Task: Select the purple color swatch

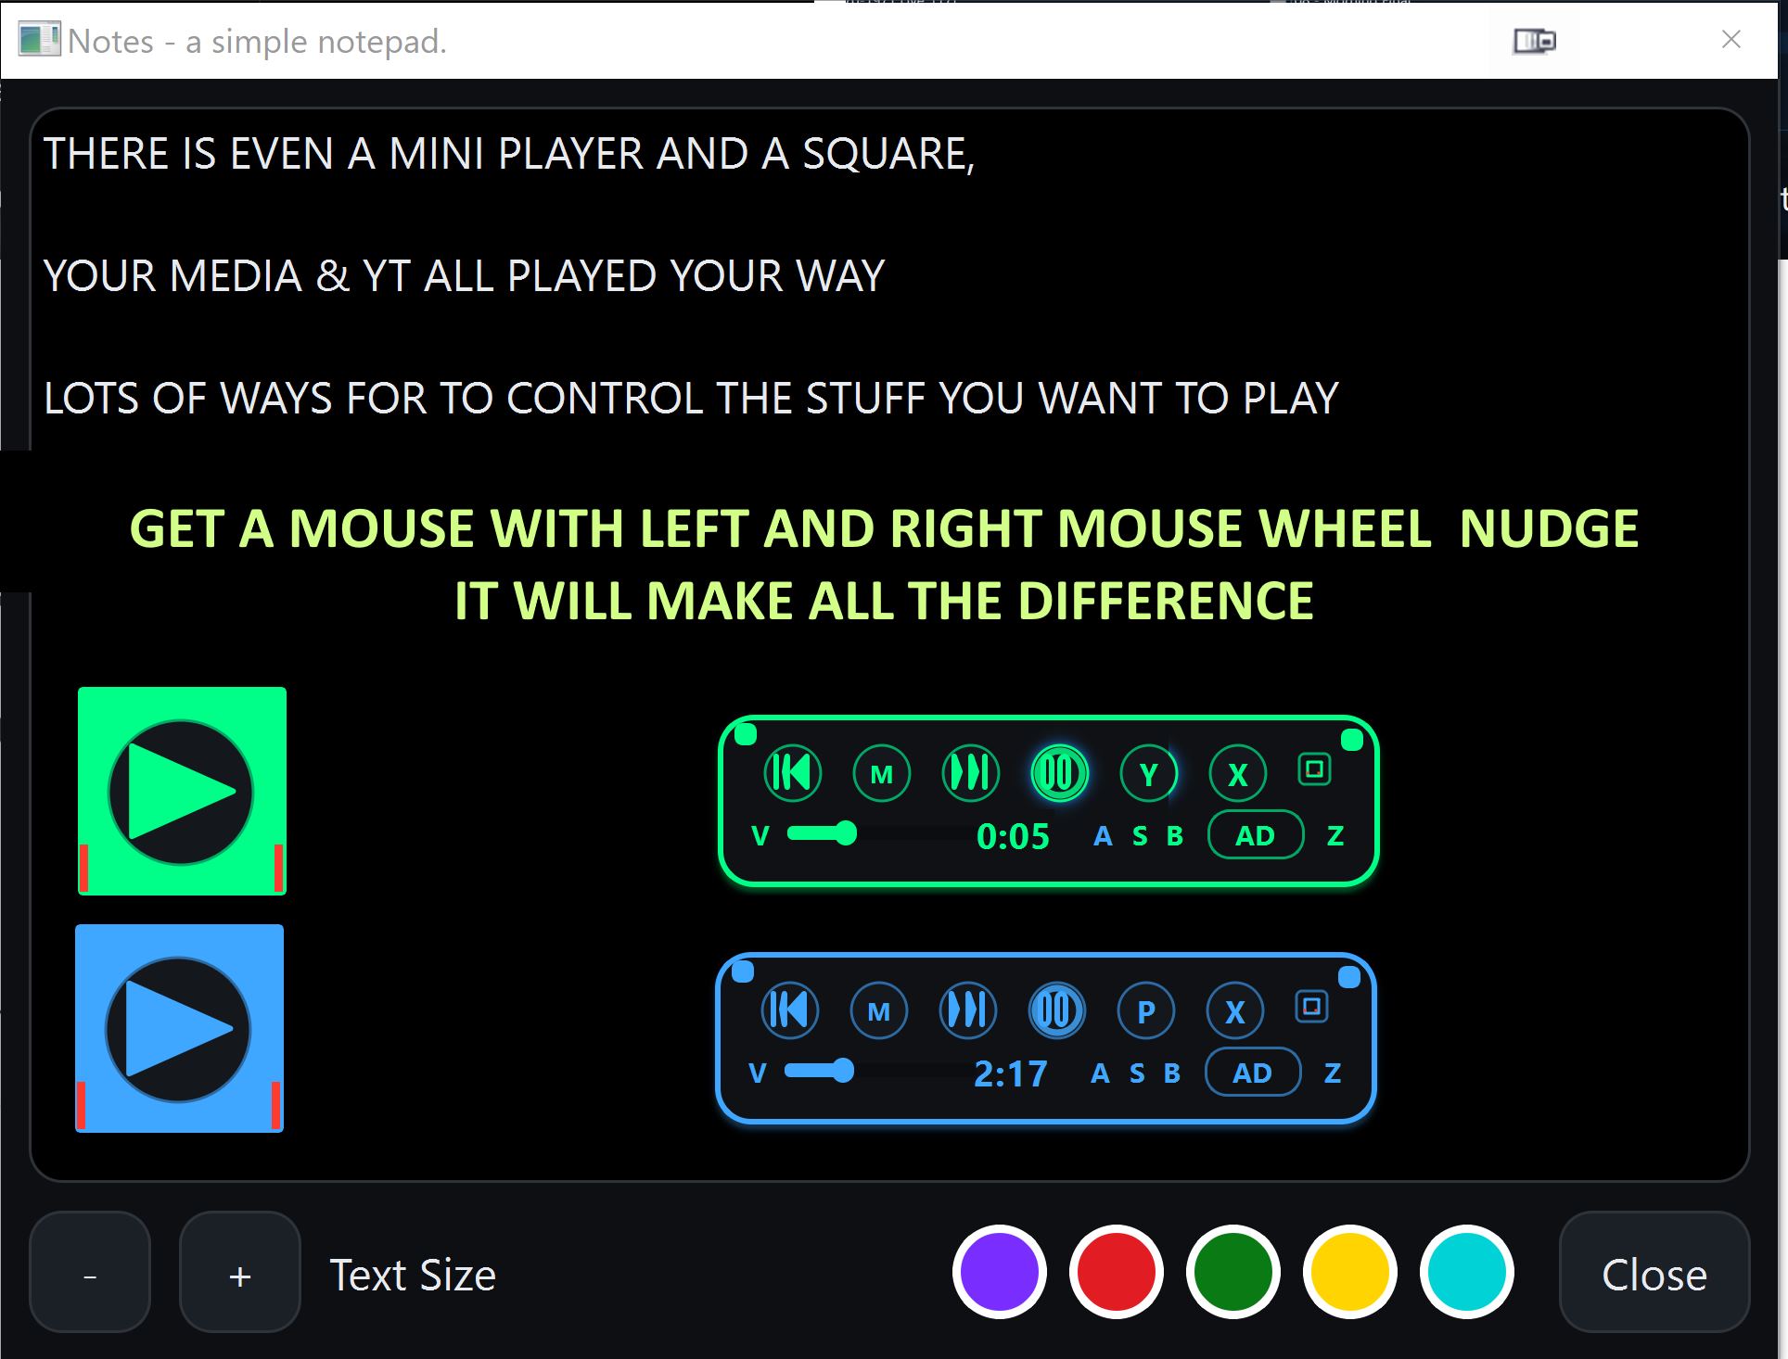Action: pyautogui.click(x=999, y=1272)
